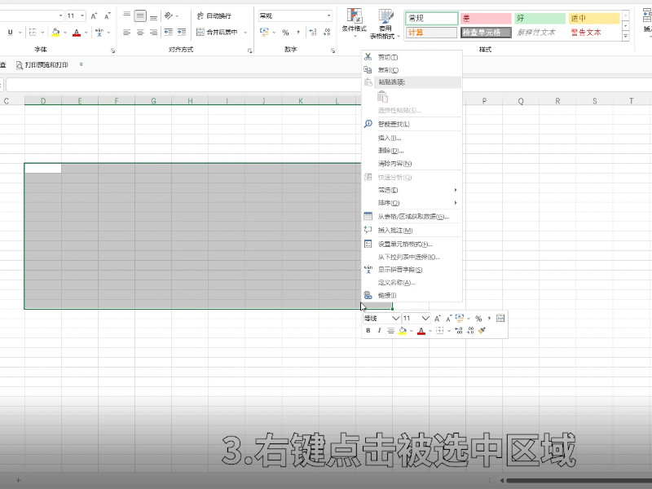The height and width of the screenshot is (489, 652).
Task: Click the ribbon fill color bucket
Action: click(55, 33)
